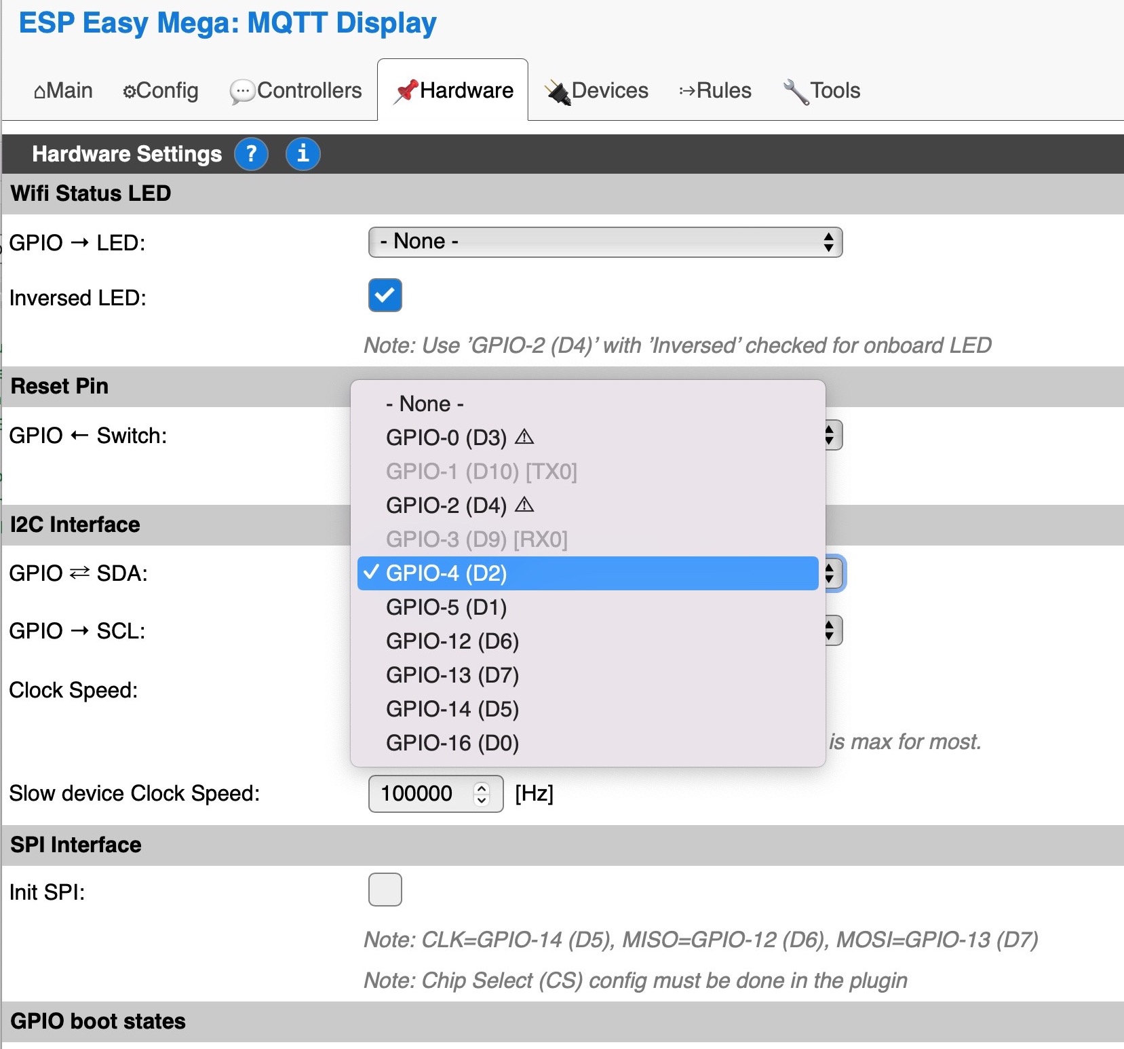
Task: Select the checked GPIO-4 (D2) option
Action: 587,573
